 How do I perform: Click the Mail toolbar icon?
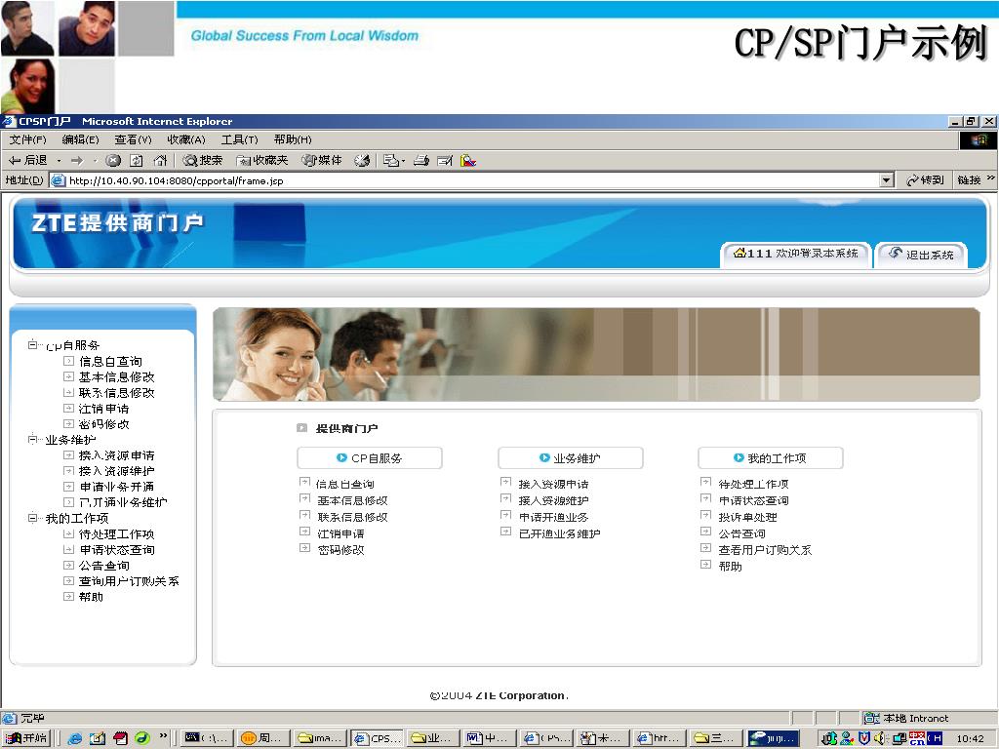392,161
